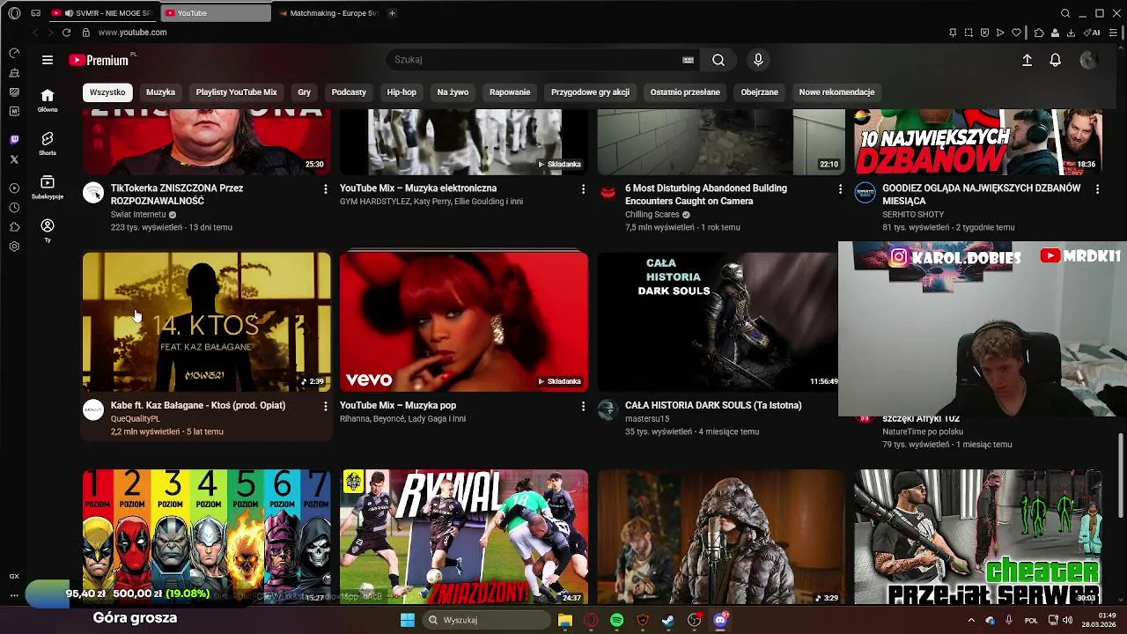The image size is (1127, 634).
Task: Open options for GOODIEZ OGLĄDA video
Action: [x=1097, y=188]
